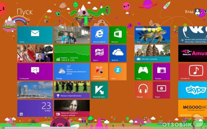Open the Bing turtle tile

pos(152,35)
